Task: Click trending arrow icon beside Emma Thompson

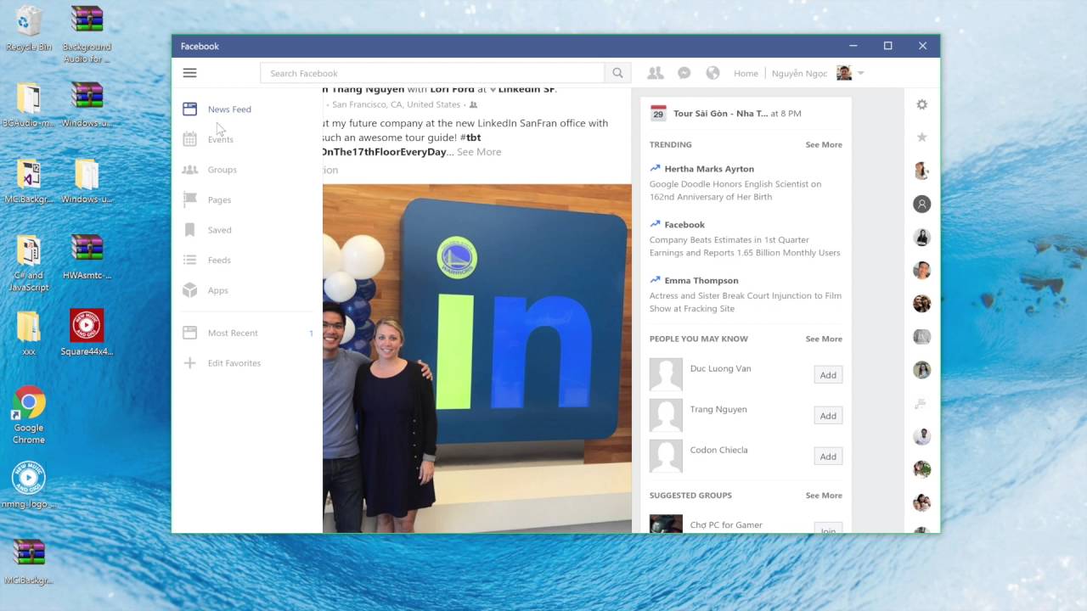Action: click(655, 279)
